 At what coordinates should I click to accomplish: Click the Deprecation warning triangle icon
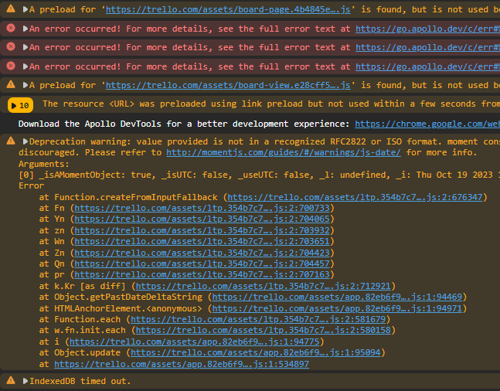click(11, 141)
